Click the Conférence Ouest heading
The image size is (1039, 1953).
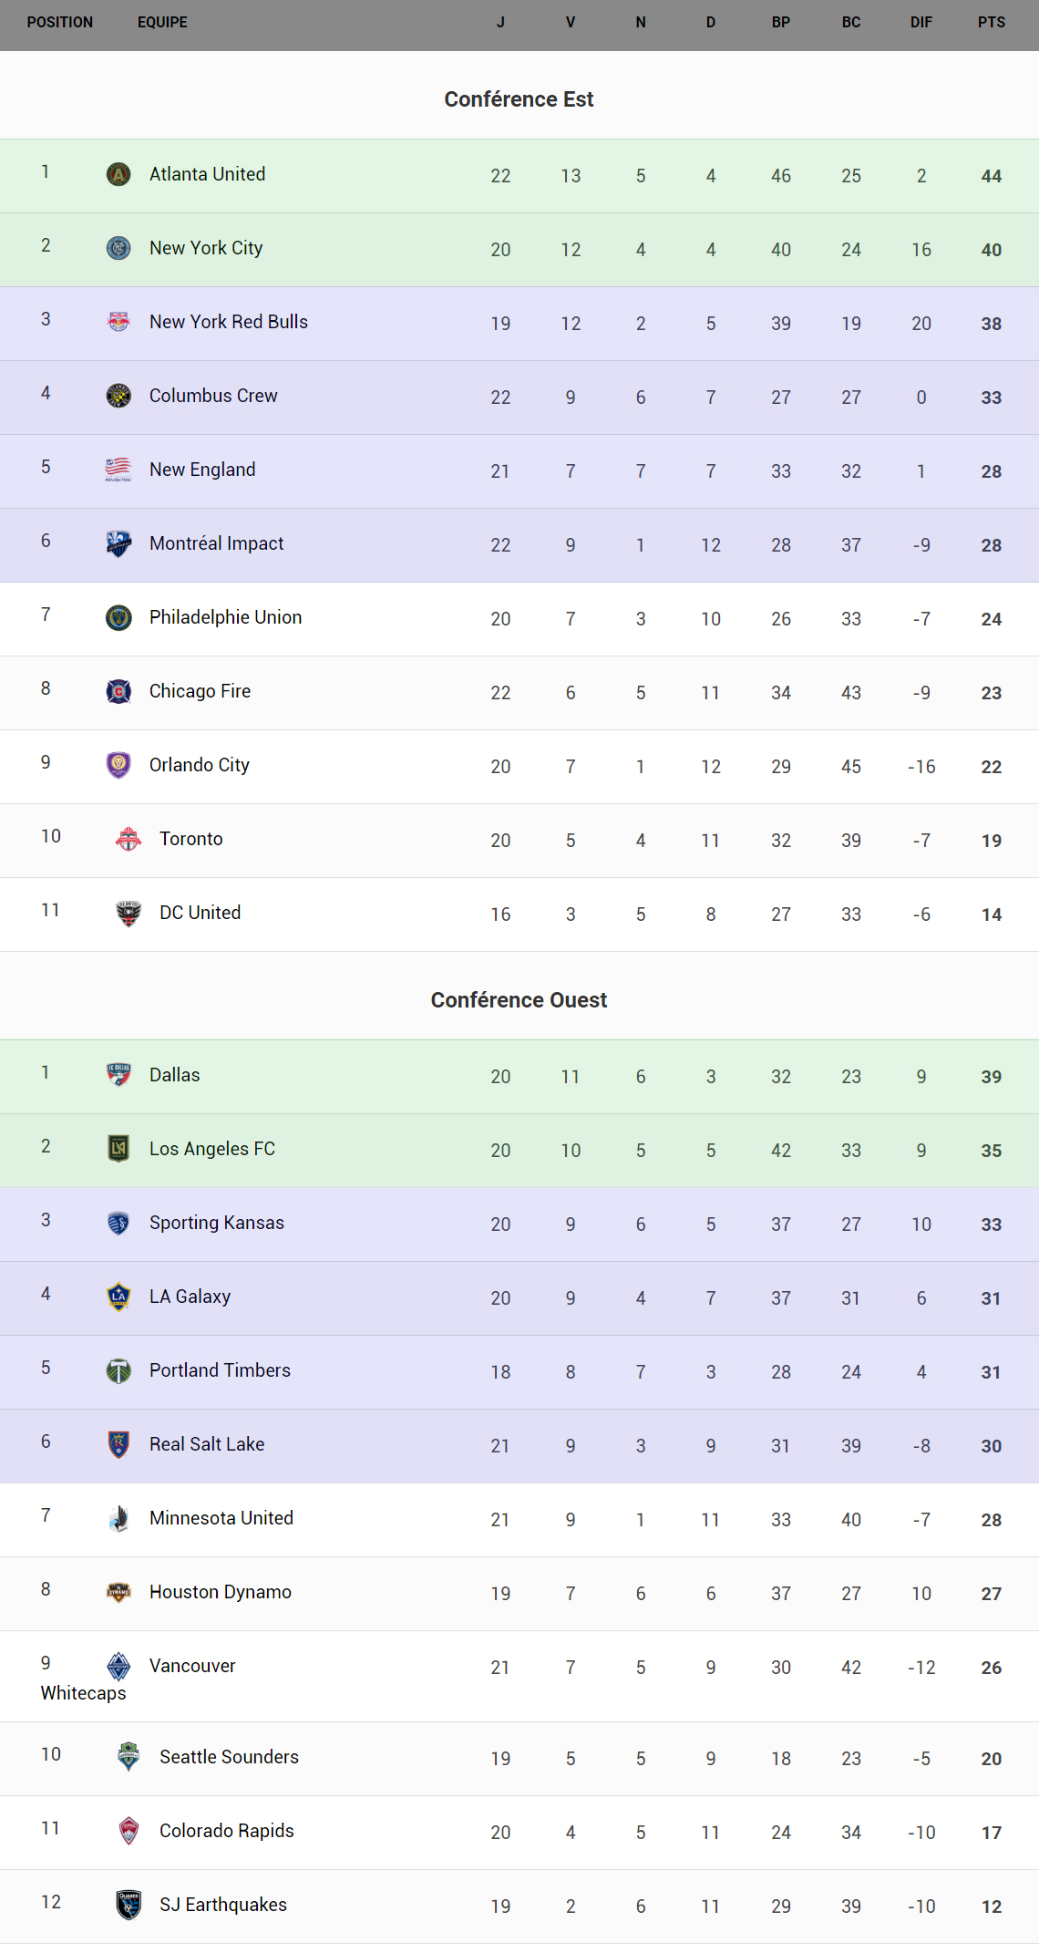519,1000
